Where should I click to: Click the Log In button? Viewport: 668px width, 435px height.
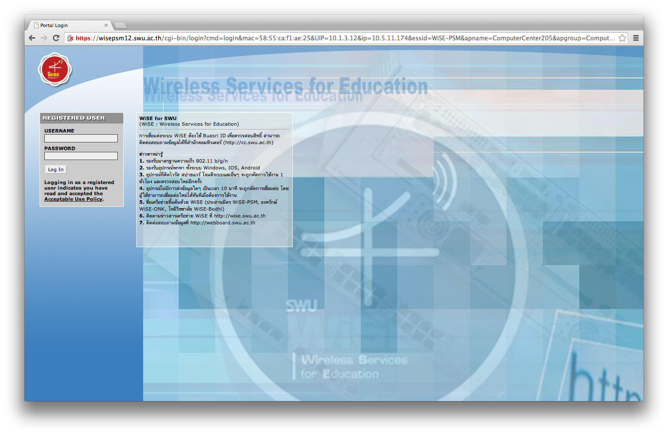tap(56, 169)
